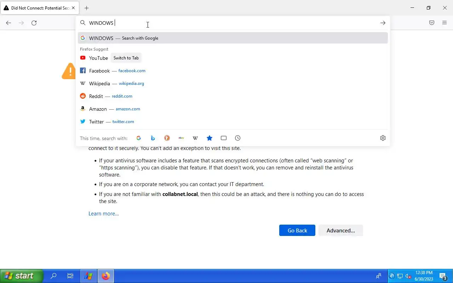Choose WINDOWS Search with Google suggestion
Image resolution: width=453 pixels, height=283 pixels.
(x=233, y=38)
